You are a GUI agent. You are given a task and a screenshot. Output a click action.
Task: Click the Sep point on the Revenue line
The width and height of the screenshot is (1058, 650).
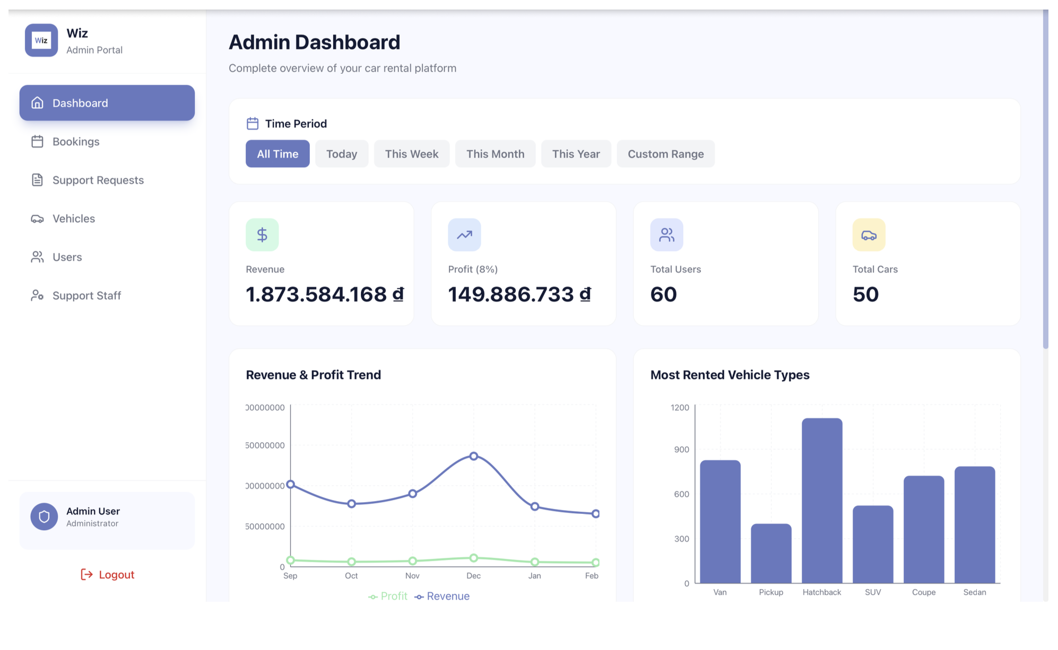click(290, 484)
